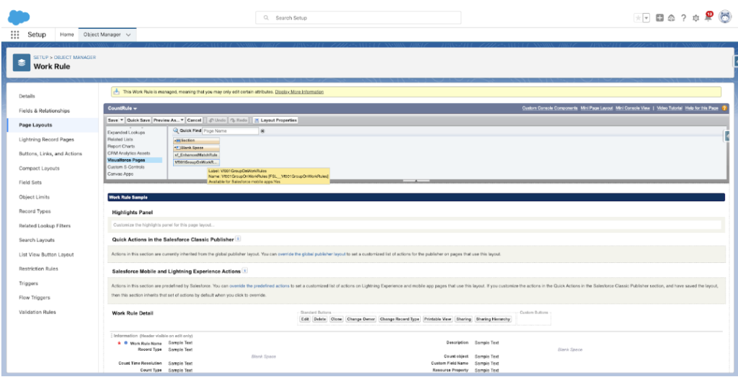Open the Video Tutorial link
Image resolution: width=738 pixels, height=379 pixels.
tap(670, 108)
